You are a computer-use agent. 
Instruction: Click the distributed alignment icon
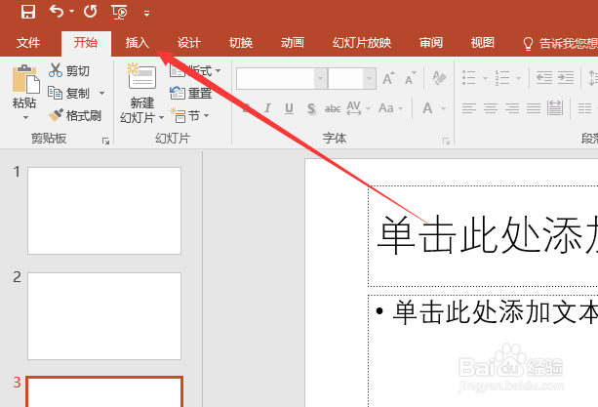click(555, 108)
